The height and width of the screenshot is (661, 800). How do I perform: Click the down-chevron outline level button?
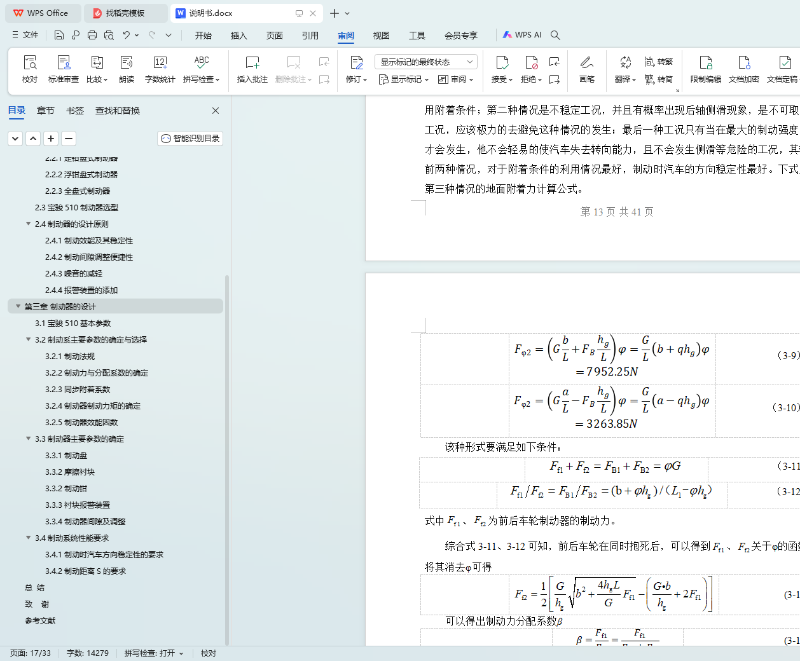[x=15, y=138]
